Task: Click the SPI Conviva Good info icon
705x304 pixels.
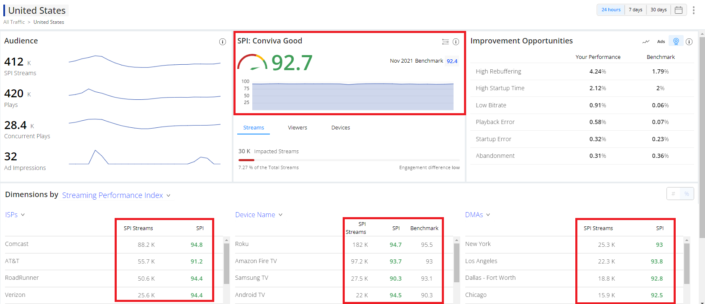Action: point(456,42)
